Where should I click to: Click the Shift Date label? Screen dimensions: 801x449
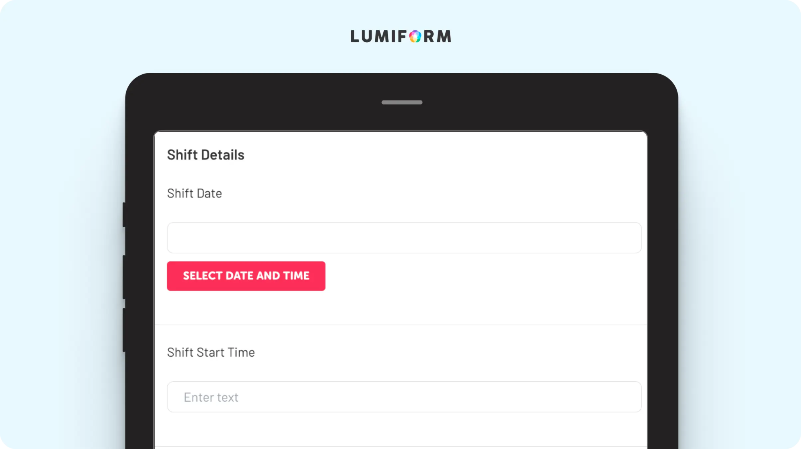click(194, 193)
